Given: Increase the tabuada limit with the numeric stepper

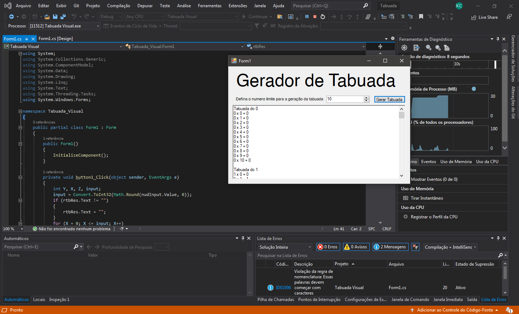Looking at the screenshot, I should click(367, 97).
